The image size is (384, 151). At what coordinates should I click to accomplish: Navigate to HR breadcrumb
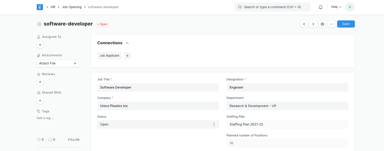[53, 7]
